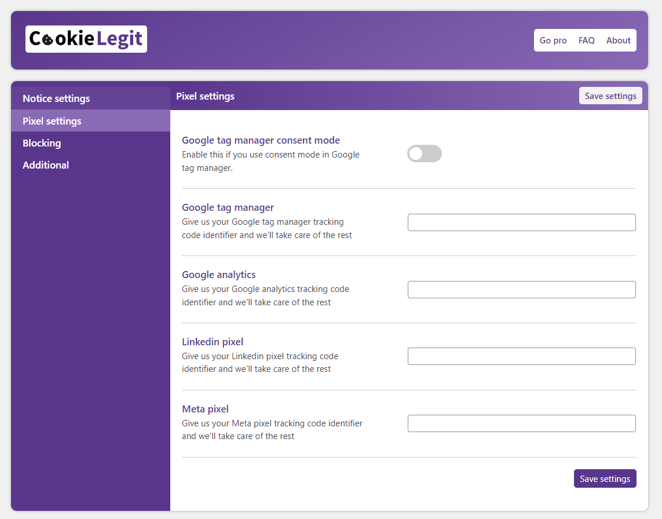Viewport: 662px width, 519px height.
Task: Click the top Save settings button
Action: point(610,96)
